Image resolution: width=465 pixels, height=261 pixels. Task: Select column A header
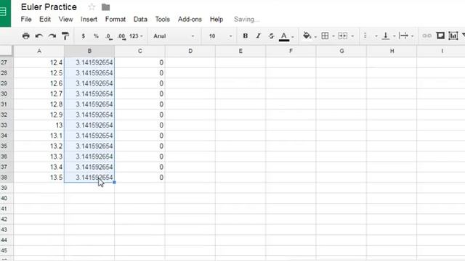(x=39, y=51)
